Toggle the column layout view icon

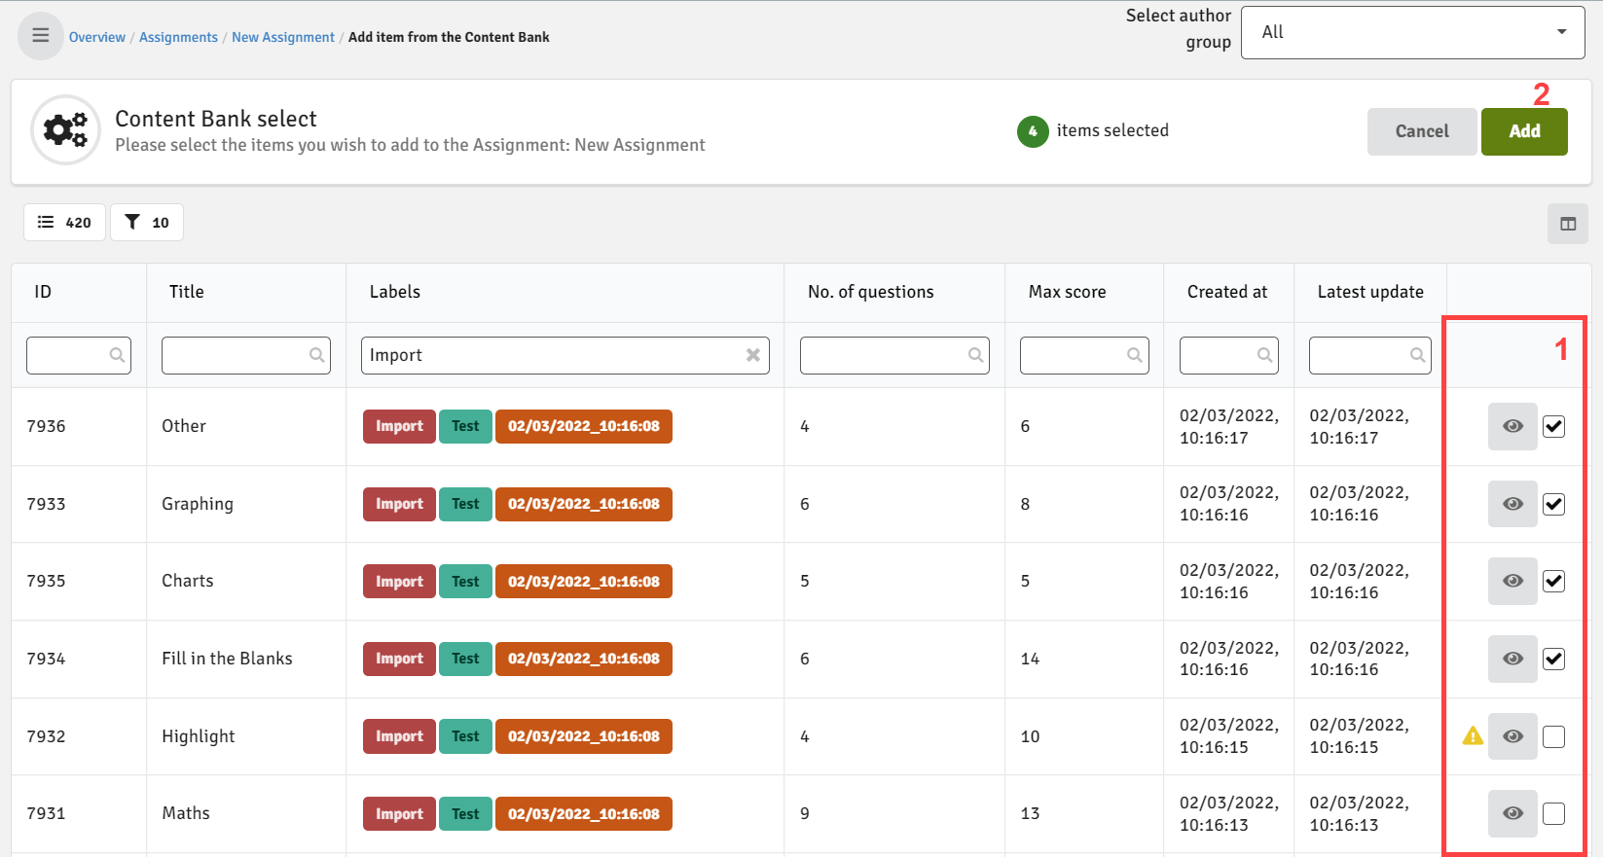click(1568, 224)
